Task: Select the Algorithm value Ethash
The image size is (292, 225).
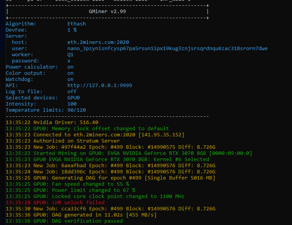Action: point(77,24)
